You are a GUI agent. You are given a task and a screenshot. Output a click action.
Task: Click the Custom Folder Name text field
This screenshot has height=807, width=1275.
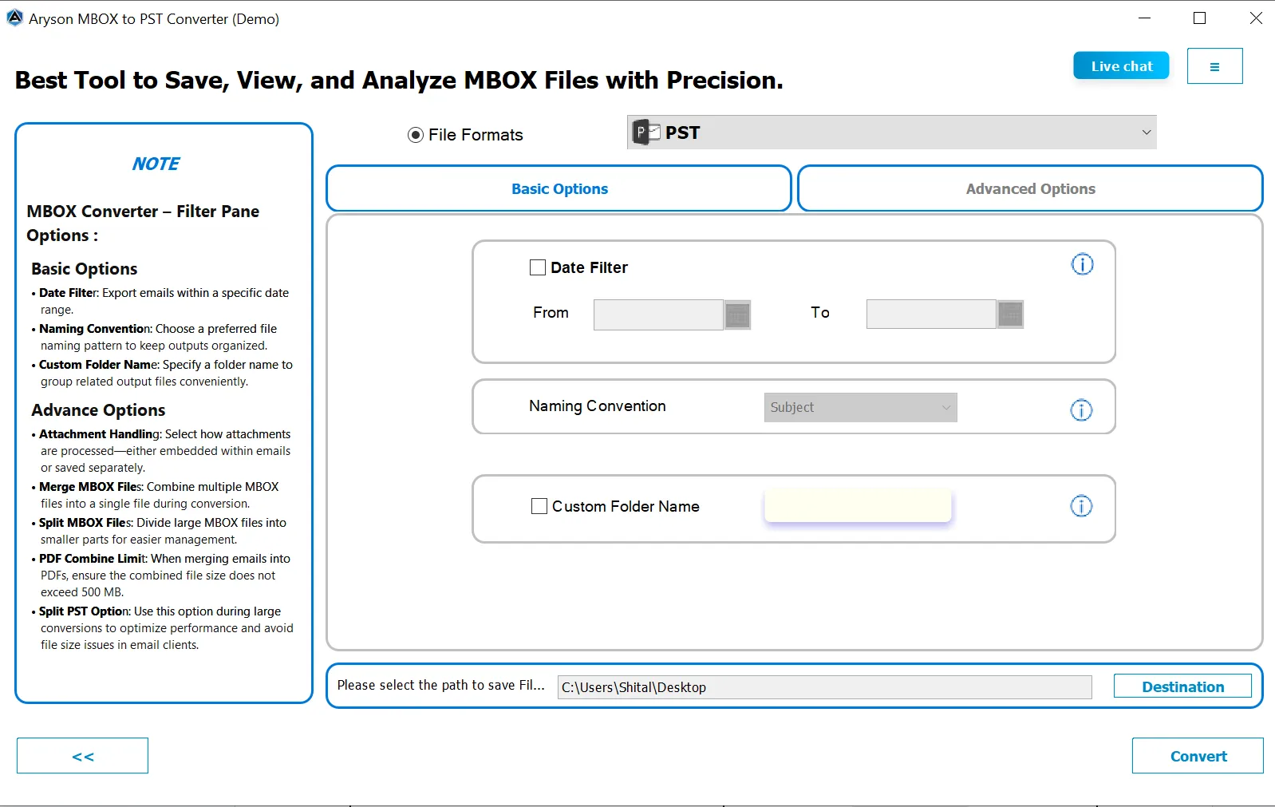click(857, 506)
